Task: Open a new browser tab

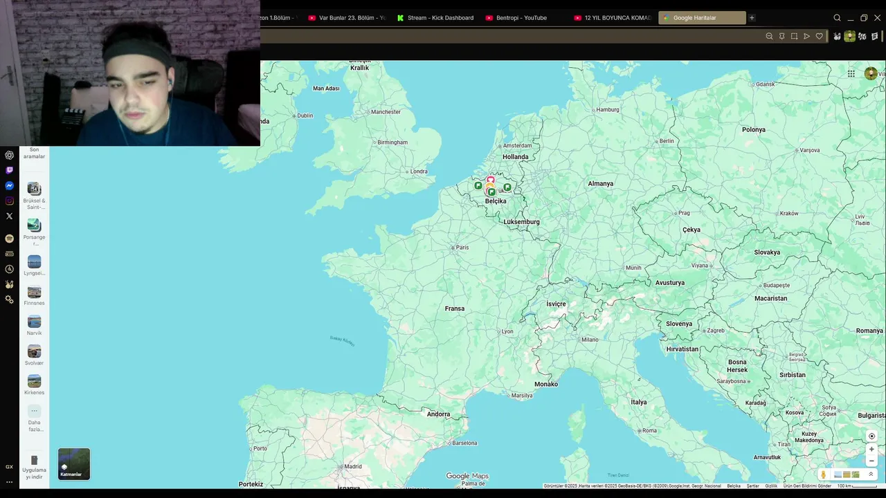Action: tap(752, 18)
